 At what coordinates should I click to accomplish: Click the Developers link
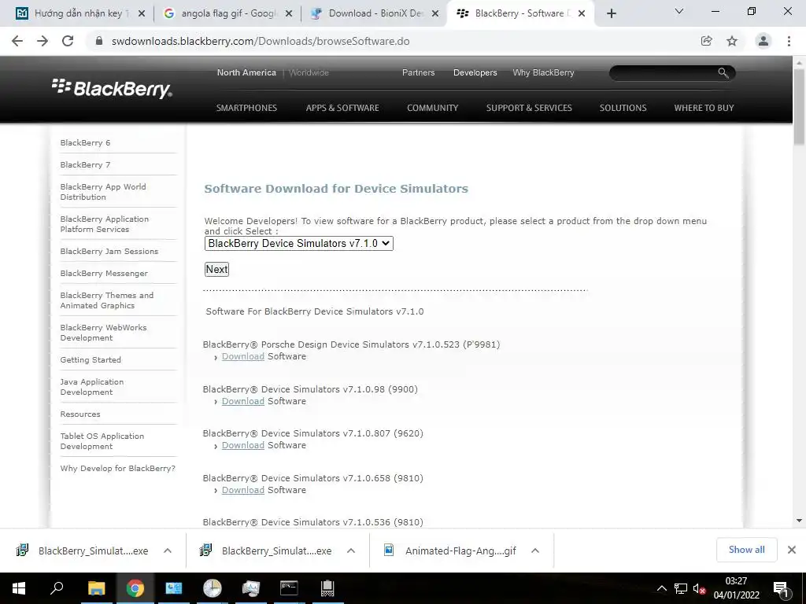(x=475, y=72)
